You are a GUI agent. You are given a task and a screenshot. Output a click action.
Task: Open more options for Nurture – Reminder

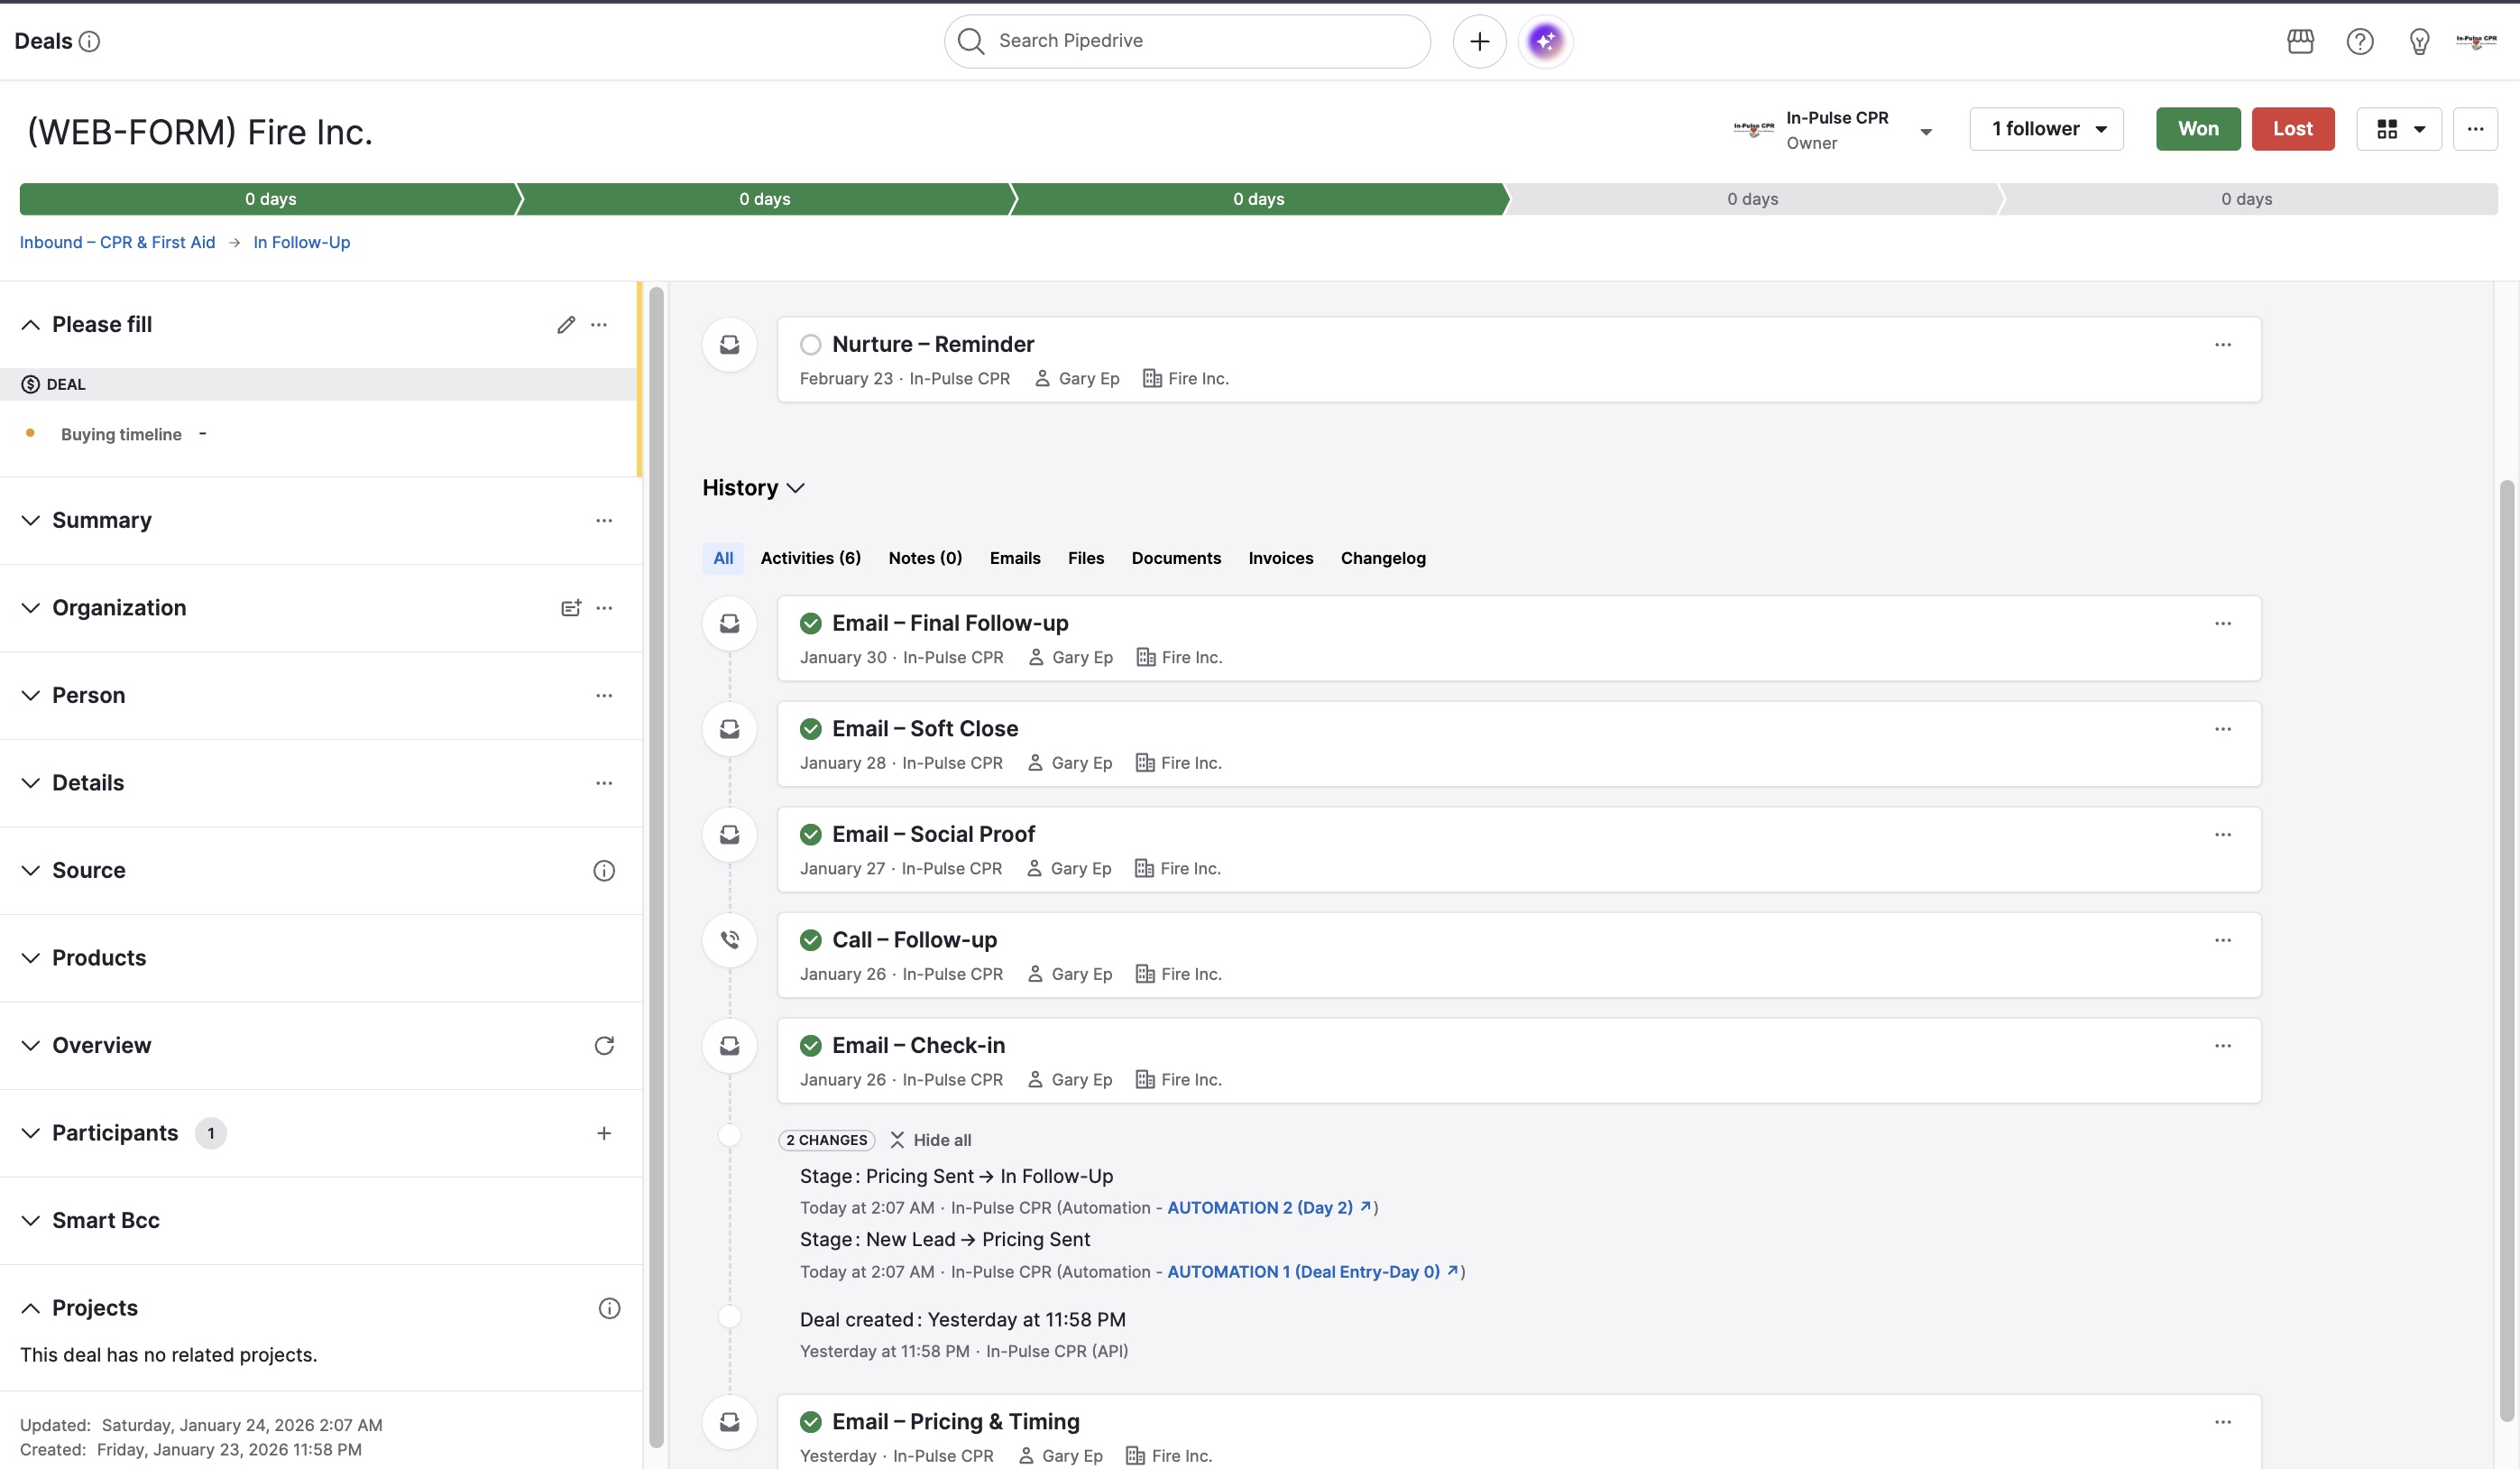(x=2222, y=344)
